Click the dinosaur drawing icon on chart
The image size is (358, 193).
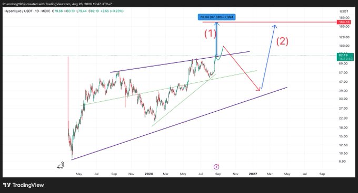tap(61, 165)
